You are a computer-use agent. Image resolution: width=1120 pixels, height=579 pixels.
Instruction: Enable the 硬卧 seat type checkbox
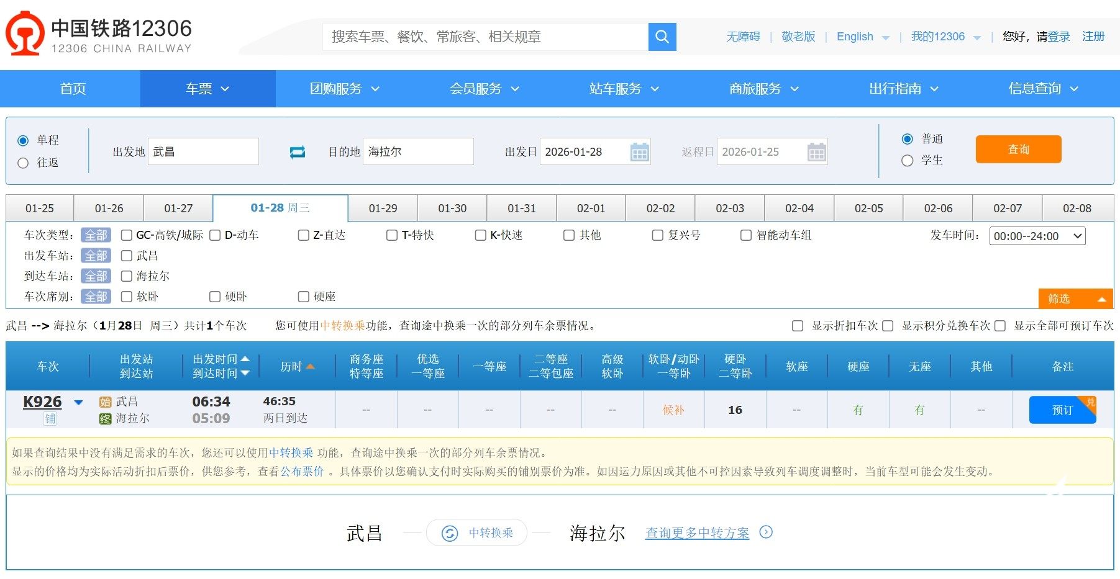tap(215, 297)
